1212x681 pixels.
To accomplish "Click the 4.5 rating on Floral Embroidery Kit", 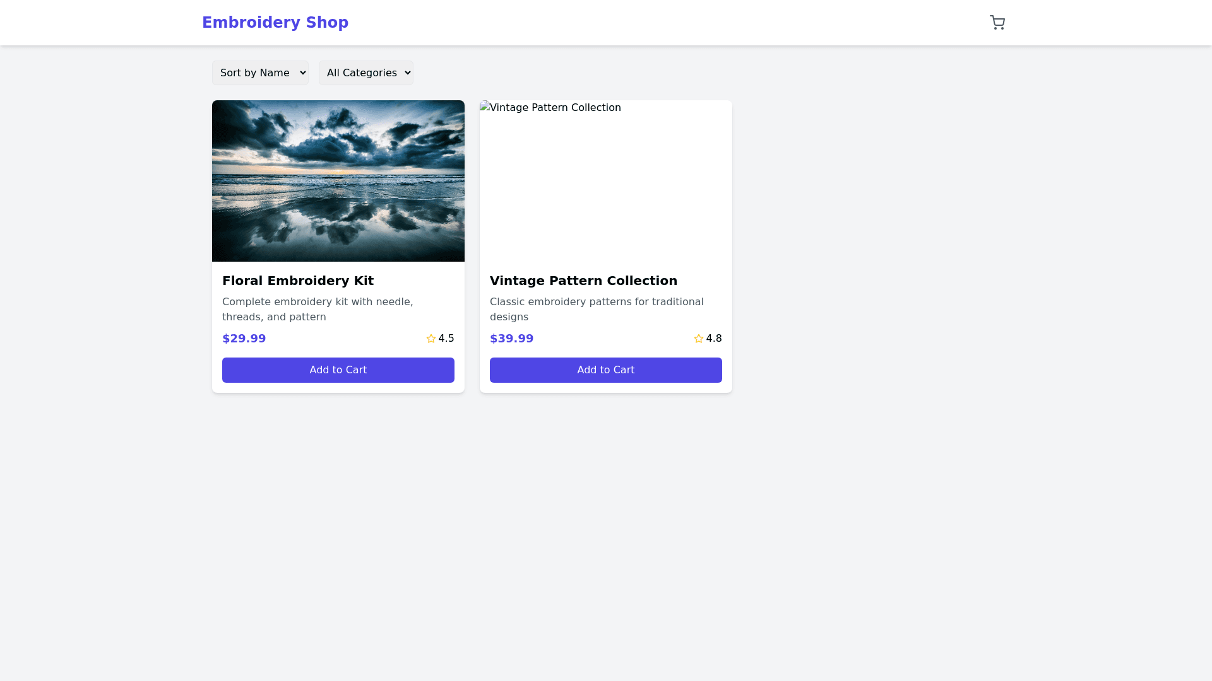I will tap(446, 339).
